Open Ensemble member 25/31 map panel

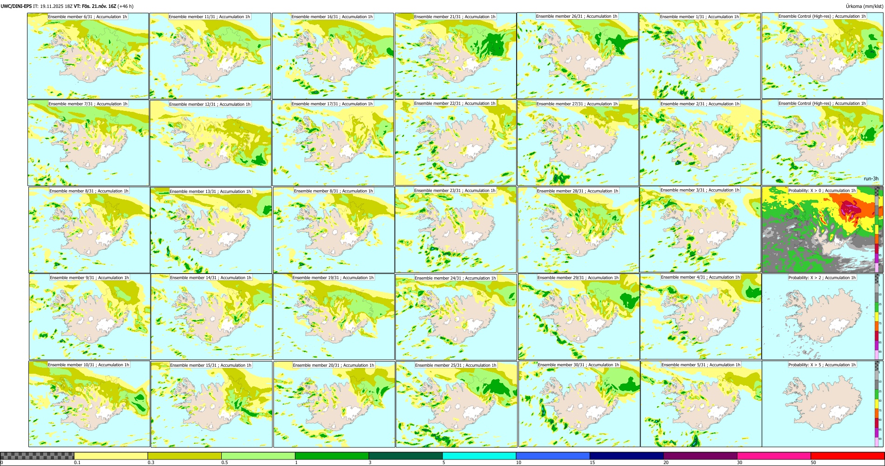point(456,404)
